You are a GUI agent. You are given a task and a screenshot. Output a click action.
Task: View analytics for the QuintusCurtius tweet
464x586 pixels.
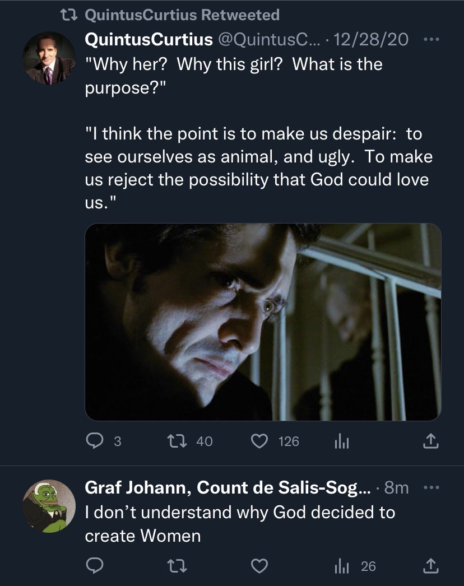click(x=342, y=441)
